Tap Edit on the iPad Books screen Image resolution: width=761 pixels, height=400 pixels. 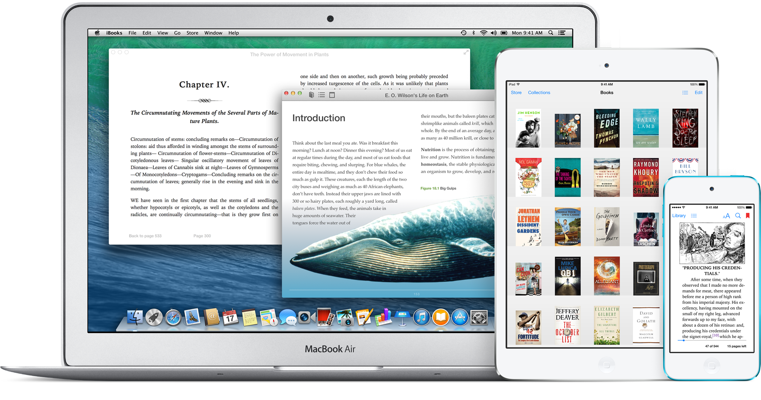(x=699, y=93)
